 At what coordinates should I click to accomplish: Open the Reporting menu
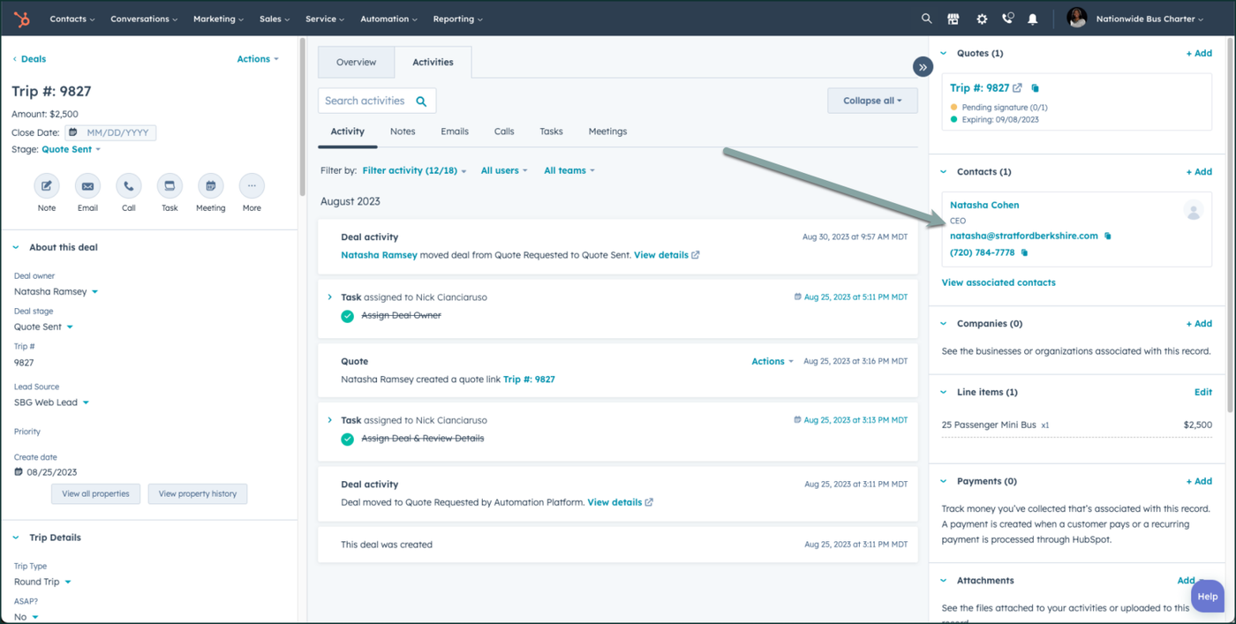click(x=457, y=19)
